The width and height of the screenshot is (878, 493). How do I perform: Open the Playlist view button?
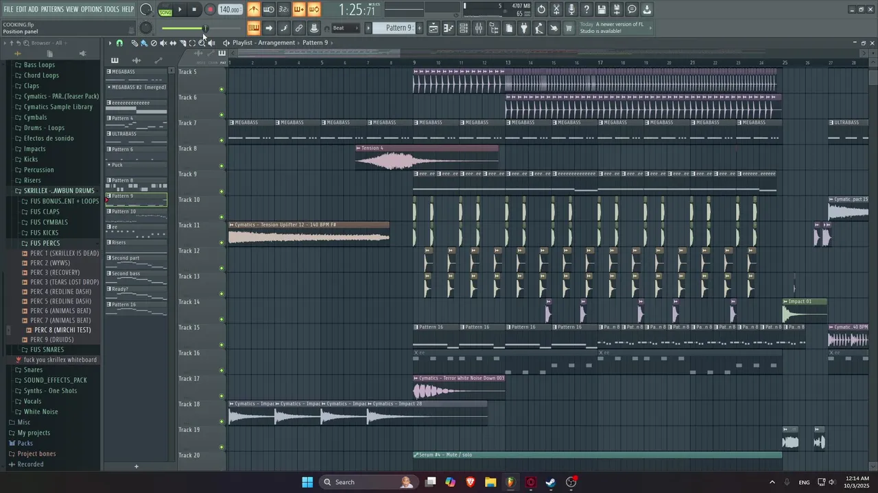[x=434, y=28]
